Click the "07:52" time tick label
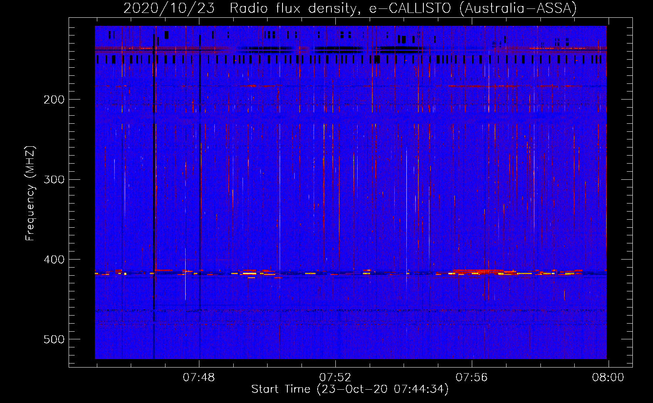This screenshot has width=653, height=403. [335, 378]
